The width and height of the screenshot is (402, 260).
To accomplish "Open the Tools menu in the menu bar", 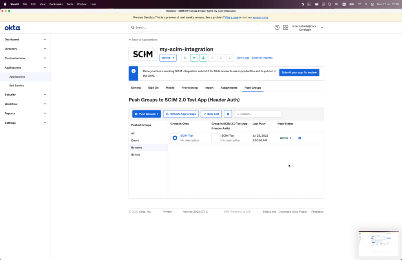I will pos(70,4).
